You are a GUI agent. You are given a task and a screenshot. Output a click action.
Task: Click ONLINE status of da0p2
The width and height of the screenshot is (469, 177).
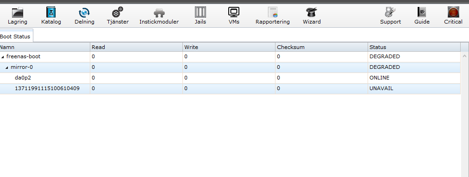pyautogui.click(x=380, y=78)
